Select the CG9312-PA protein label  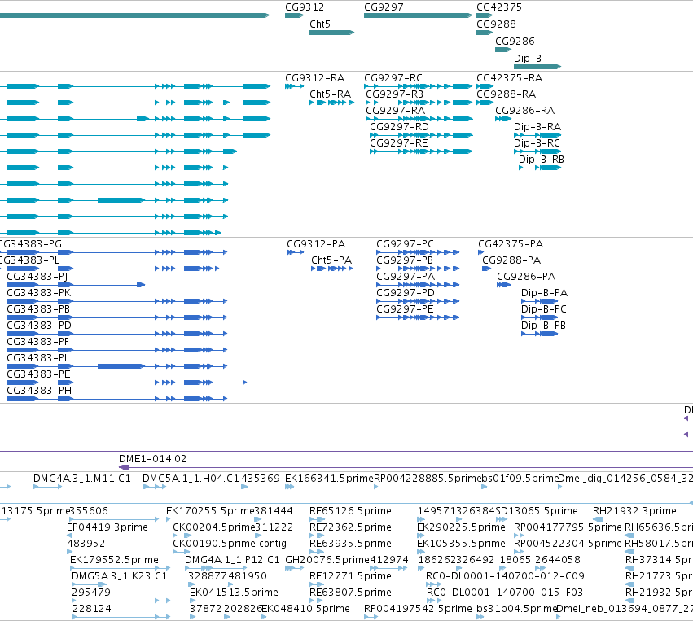pyautogui.click(x=316, y=244)
